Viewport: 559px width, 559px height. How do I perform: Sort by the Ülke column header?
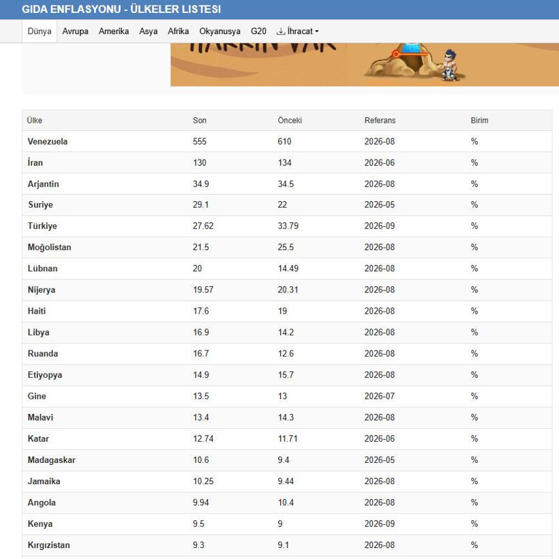[35, 121]
